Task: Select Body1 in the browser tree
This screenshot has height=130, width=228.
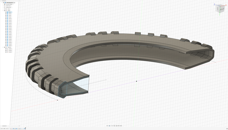Action: [10, 12]
